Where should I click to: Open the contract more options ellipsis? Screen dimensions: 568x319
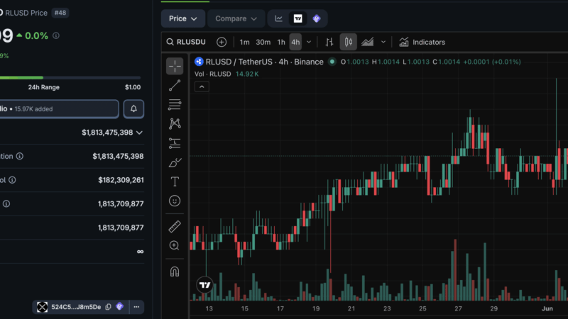[136, 307]
